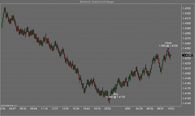Click the Close 1,000 @ 1.4238 label
This screenshot has width=195, height=116.
click(x=168, y=44)
